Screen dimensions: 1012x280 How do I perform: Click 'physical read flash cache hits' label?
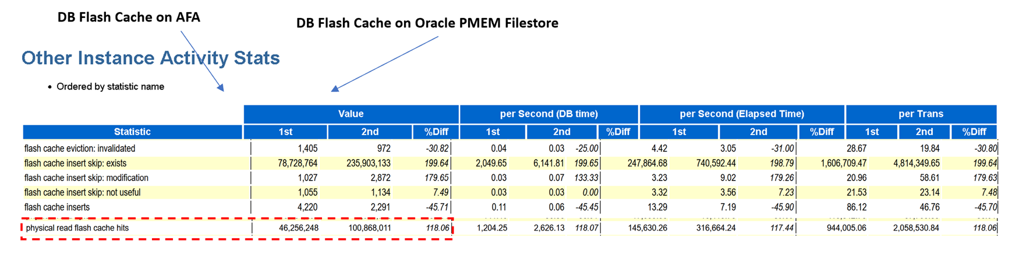point(77,228)
